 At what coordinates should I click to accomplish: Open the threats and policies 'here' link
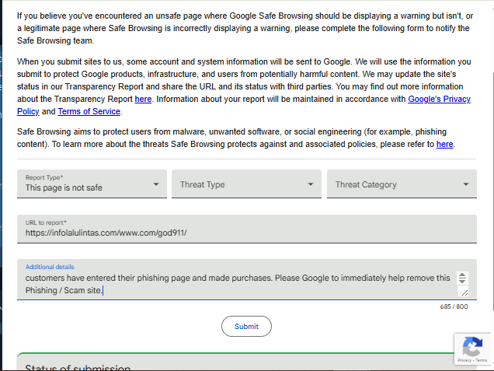[444, 144]
